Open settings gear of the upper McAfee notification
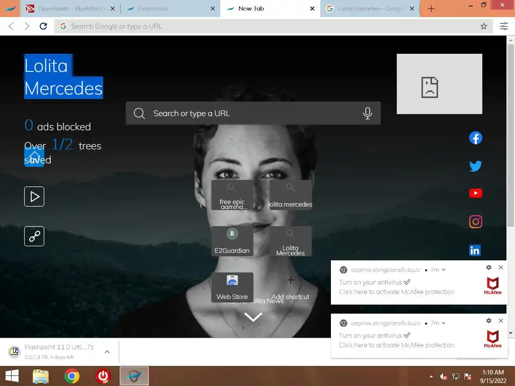 (x=489, y=267)
